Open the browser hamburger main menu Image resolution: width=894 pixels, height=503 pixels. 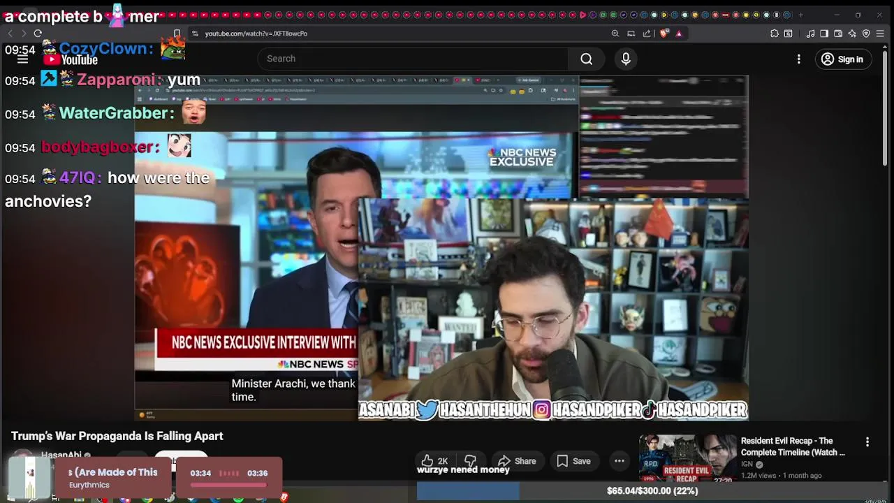point(881,34)
